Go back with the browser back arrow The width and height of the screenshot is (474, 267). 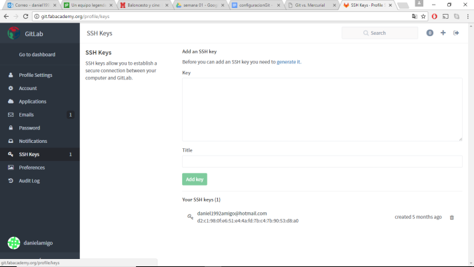click(7, 16)
